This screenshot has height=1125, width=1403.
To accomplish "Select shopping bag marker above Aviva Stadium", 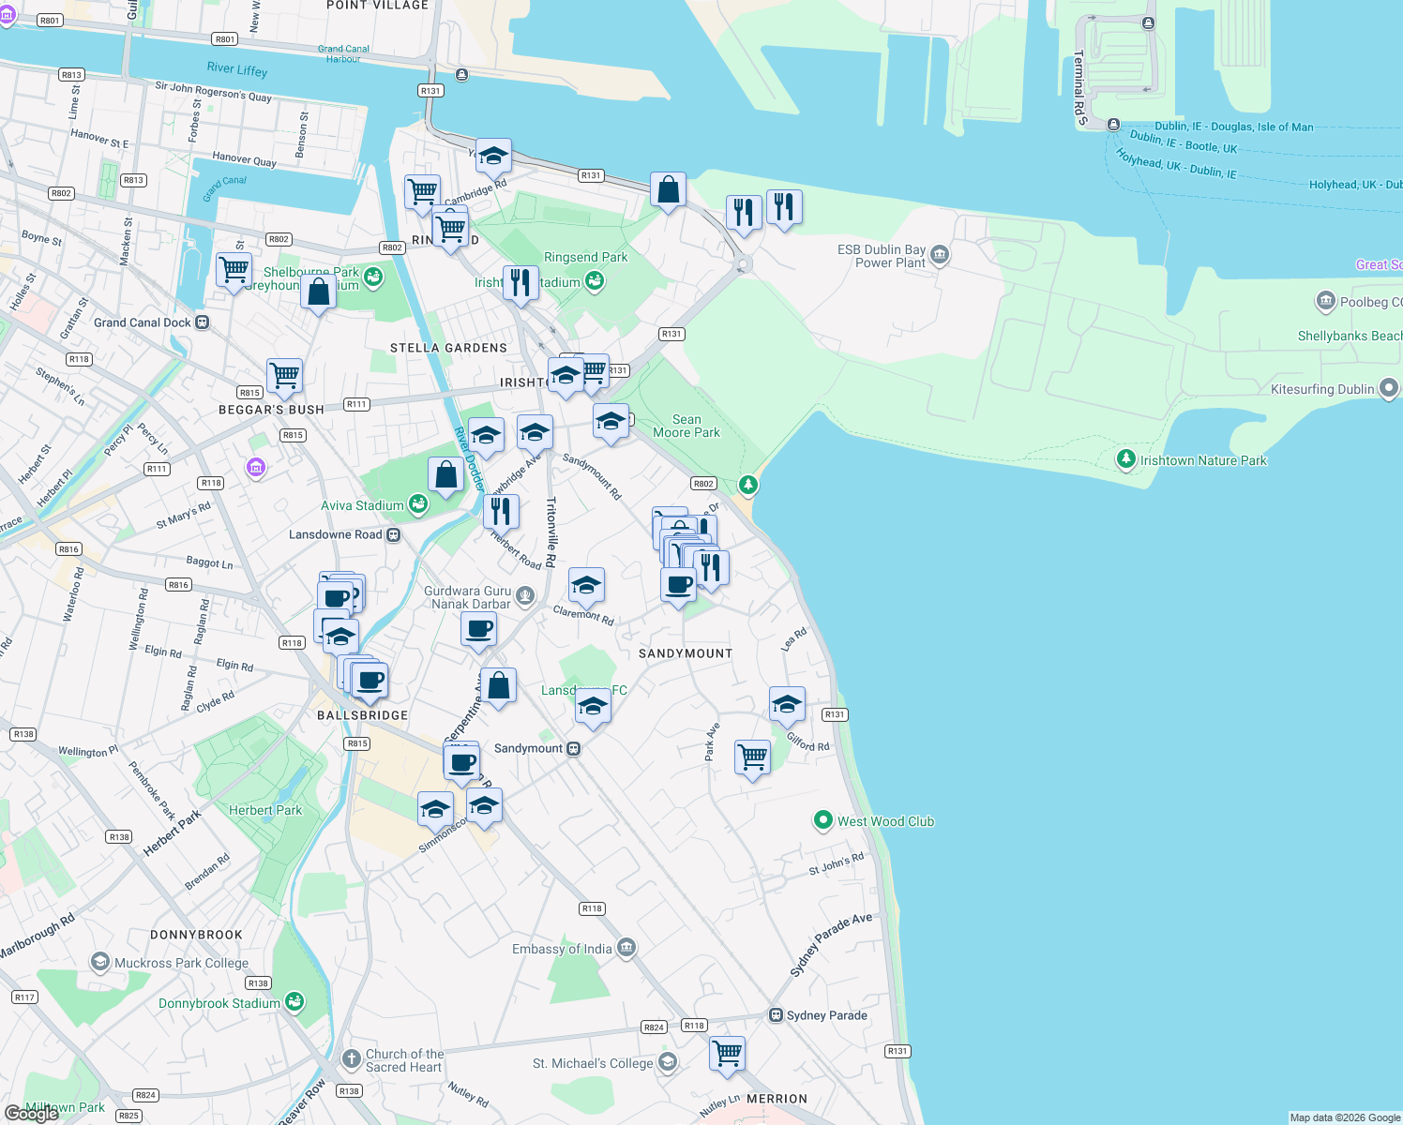I will click(x=446, y=475).
